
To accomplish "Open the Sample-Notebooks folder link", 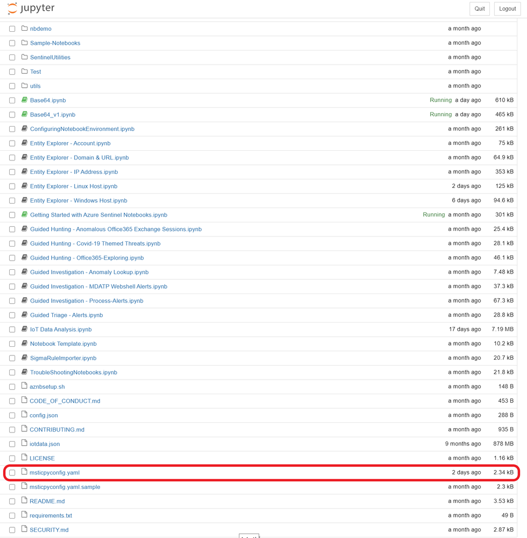I will coord(55,43).
